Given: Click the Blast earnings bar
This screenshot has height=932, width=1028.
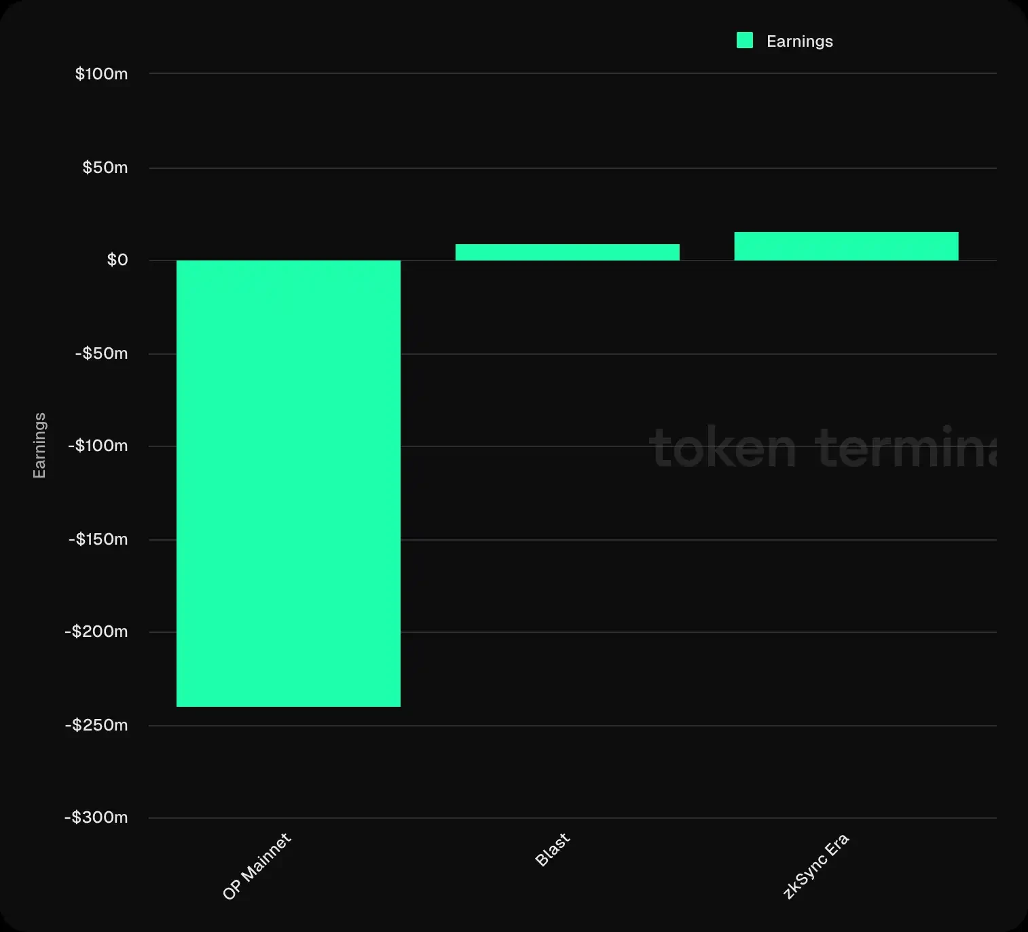Looking at the screenshot, I should (x=567, y=252).
